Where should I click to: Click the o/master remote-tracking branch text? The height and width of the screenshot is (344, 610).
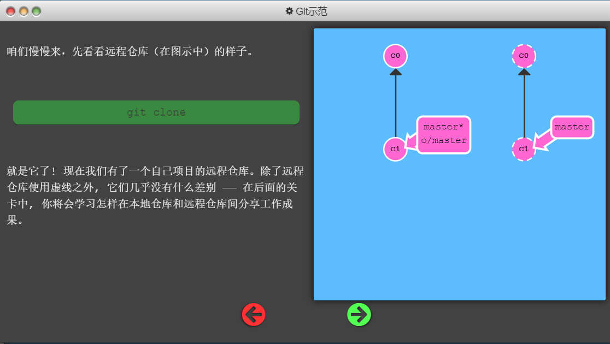coord(444,140)
